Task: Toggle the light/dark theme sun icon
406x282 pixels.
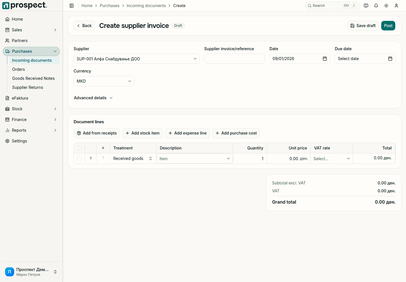Action: click(386, 6)
